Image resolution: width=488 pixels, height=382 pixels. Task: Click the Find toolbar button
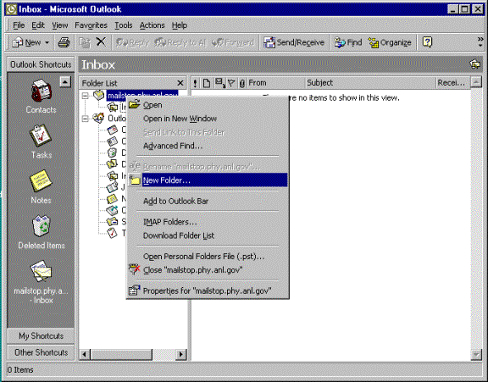[347, 42]
